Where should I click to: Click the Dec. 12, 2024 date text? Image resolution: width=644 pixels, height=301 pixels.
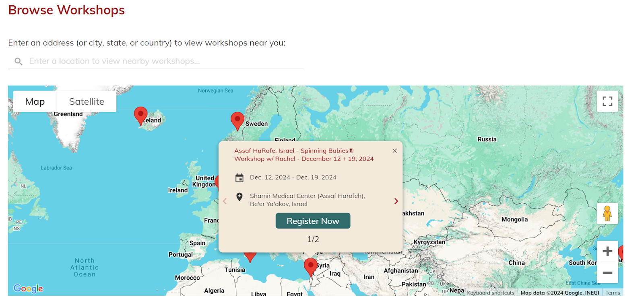pos(293,177)
